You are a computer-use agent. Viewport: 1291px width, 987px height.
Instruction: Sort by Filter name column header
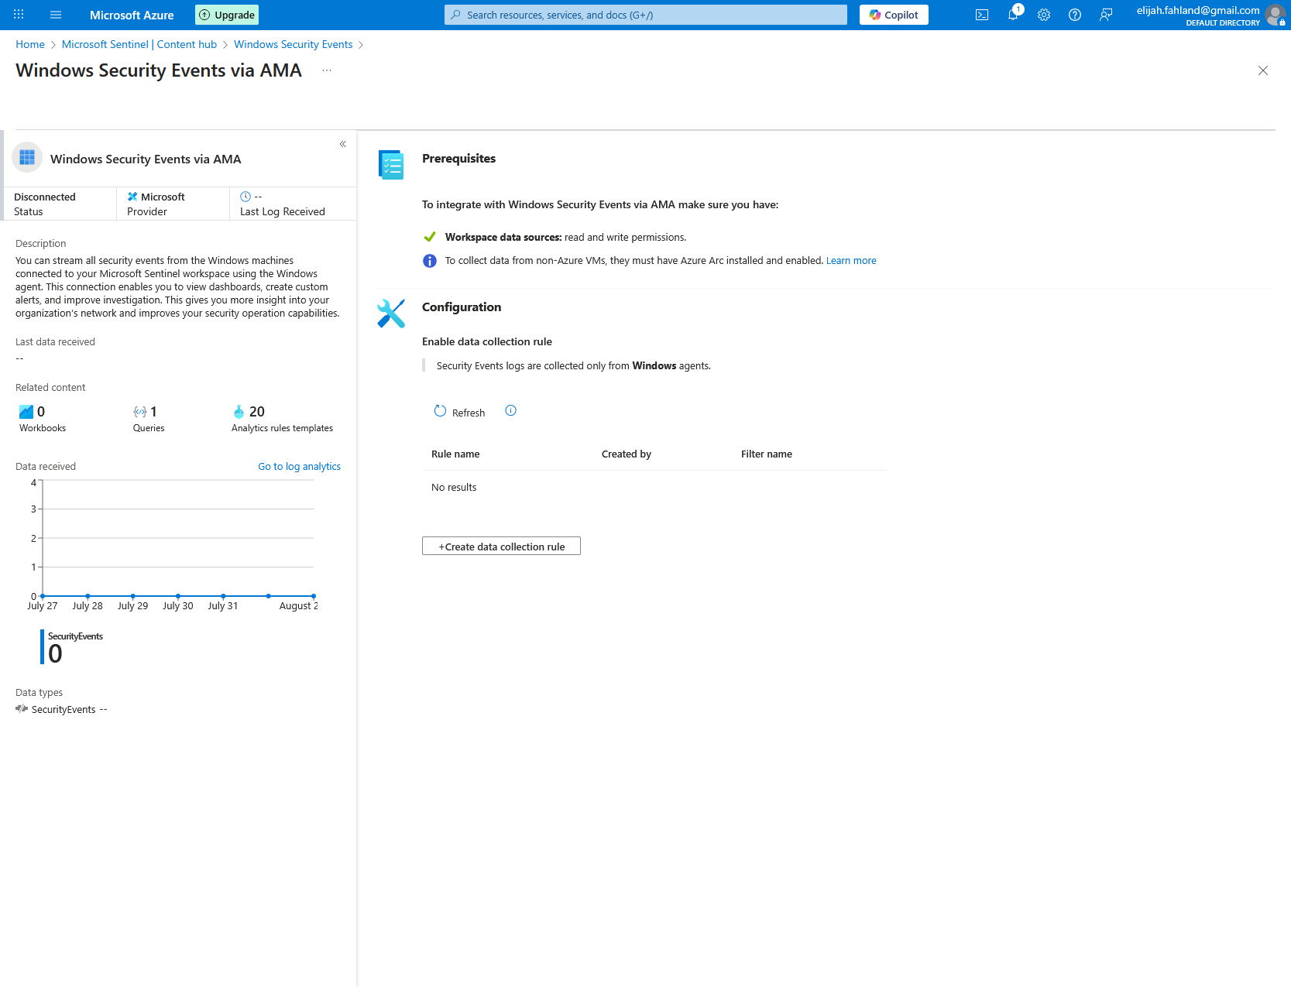click(x=767, y=454)
